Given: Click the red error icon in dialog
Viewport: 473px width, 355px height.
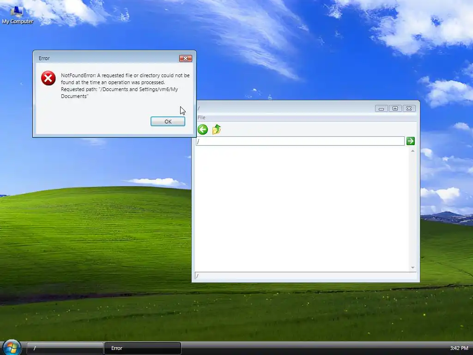Looking at the screenshot, I should (x=48, y=78).
